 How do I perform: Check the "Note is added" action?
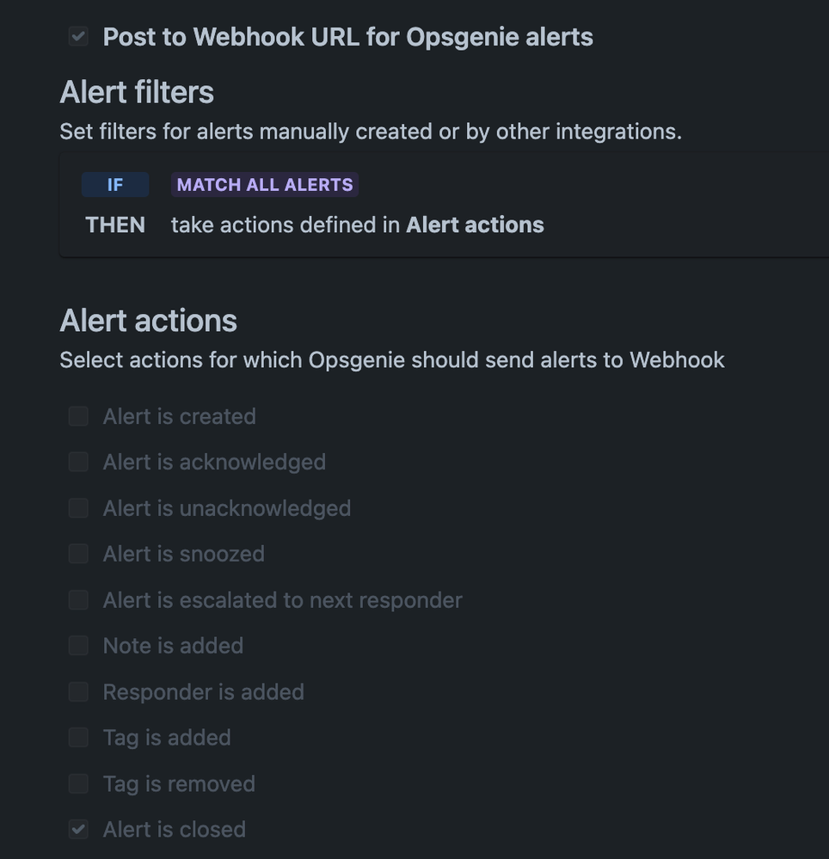tap(77, 646)
